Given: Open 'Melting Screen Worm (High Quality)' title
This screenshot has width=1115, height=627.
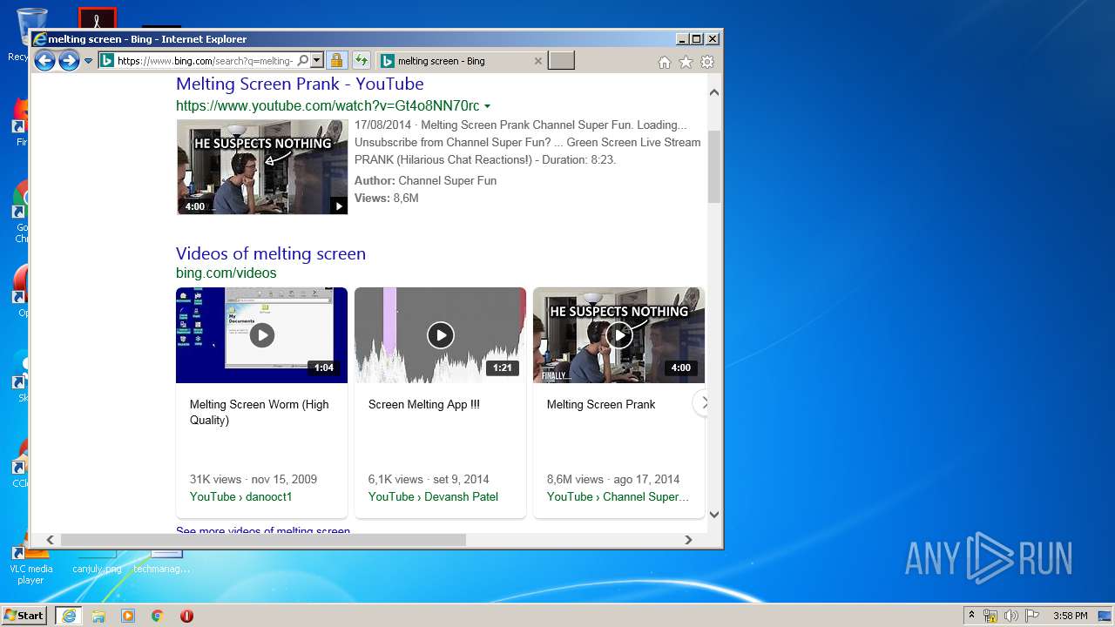Looking at the screenshot, I should click(260, 412).
